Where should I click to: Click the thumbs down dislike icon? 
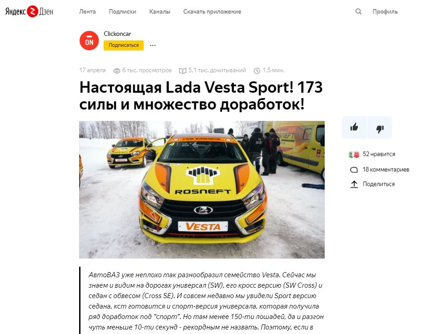click(x=380, y=128)
